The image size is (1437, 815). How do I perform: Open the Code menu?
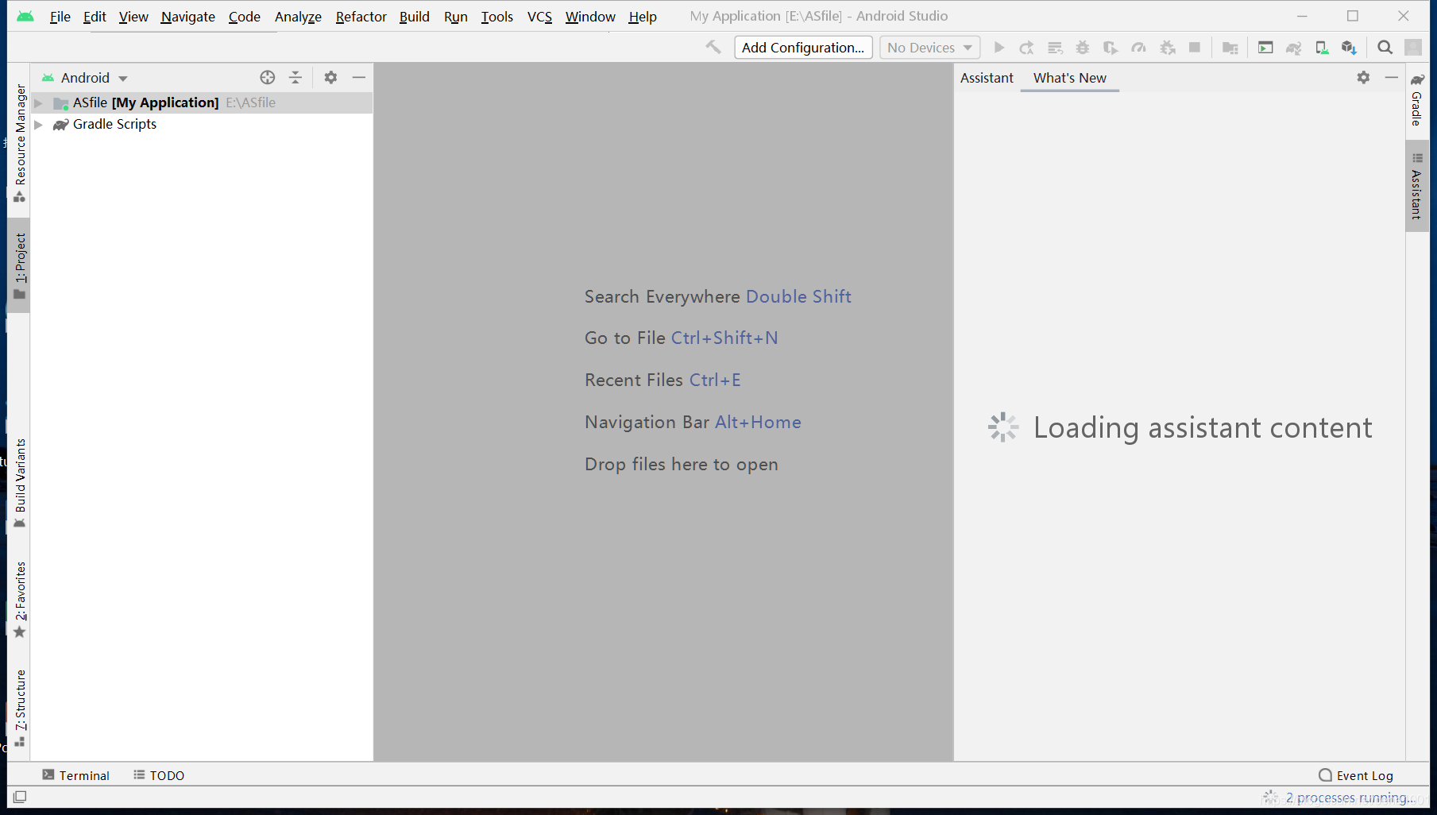(x=245, y=17)
